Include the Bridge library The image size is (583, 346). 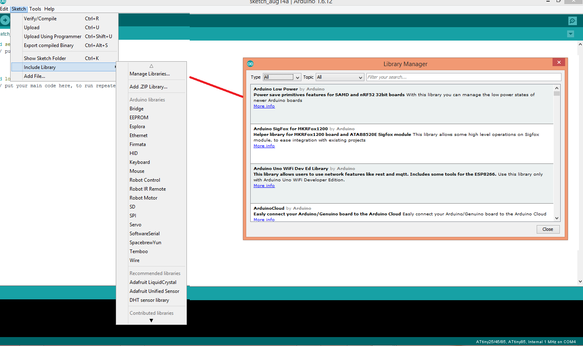151,109
